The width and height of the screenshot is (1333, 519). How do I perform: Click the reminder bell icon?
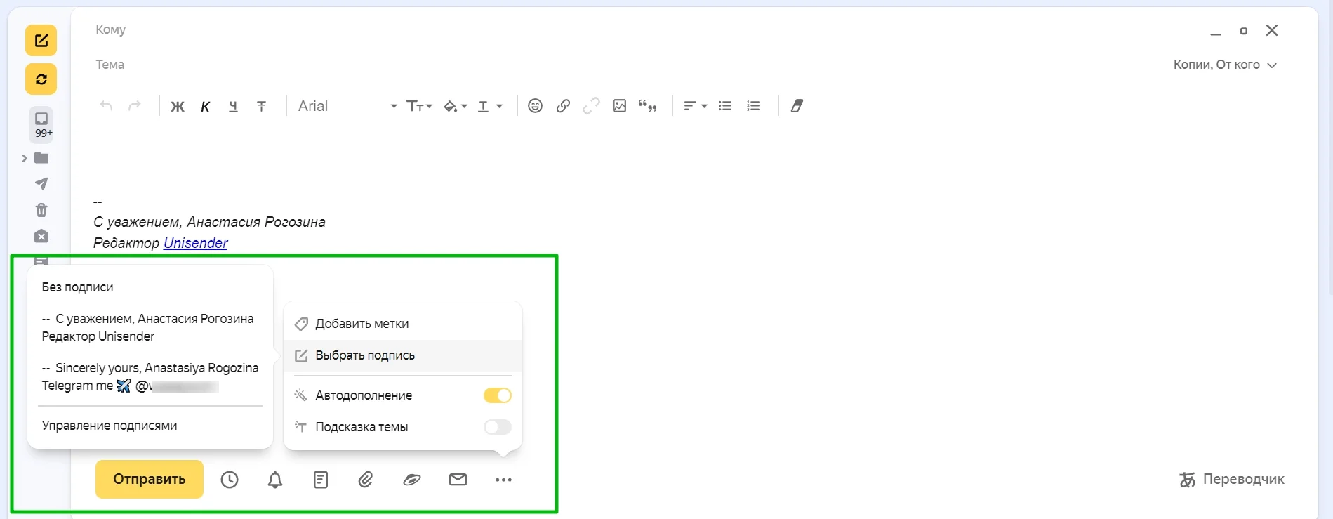tap(275, 480)
